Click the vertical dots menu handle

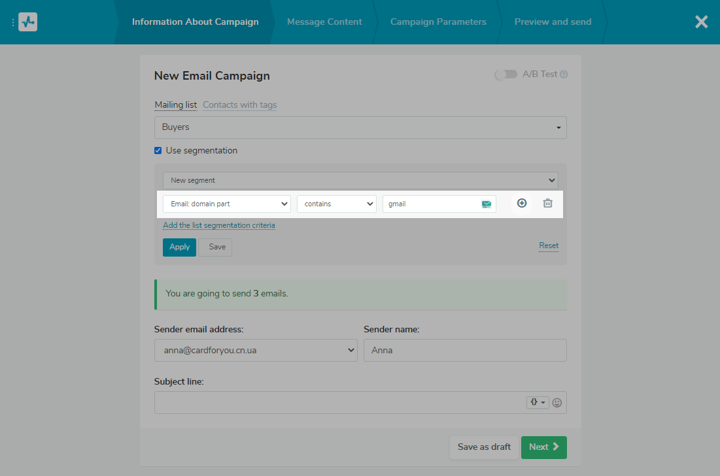[x=13, y=22]
